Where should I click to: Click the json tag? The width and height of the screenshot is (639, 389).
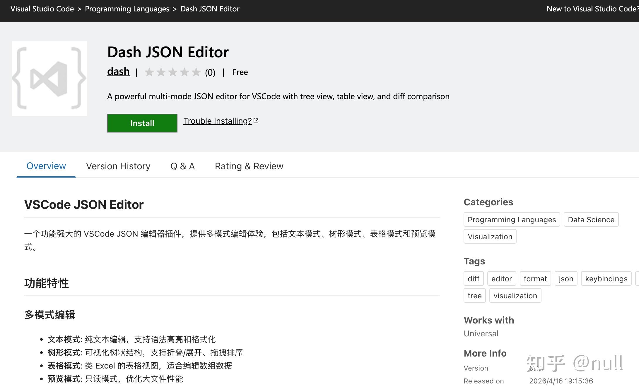(x=566, y=279)
